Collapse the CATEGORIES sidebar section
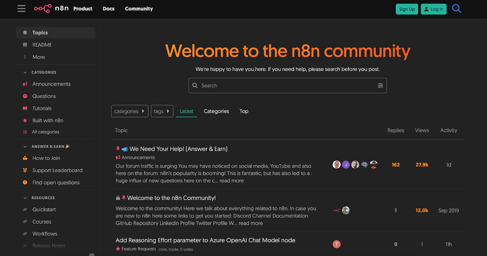Image resolution: width=487 pixels, height=256 pixels. (25, 72)
